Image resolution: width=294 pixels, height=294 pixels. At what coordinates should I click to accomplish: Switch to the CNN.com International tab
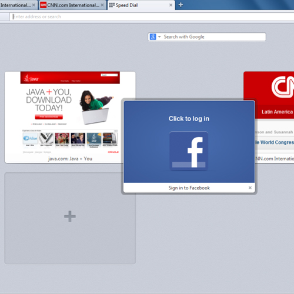(72, 5)
